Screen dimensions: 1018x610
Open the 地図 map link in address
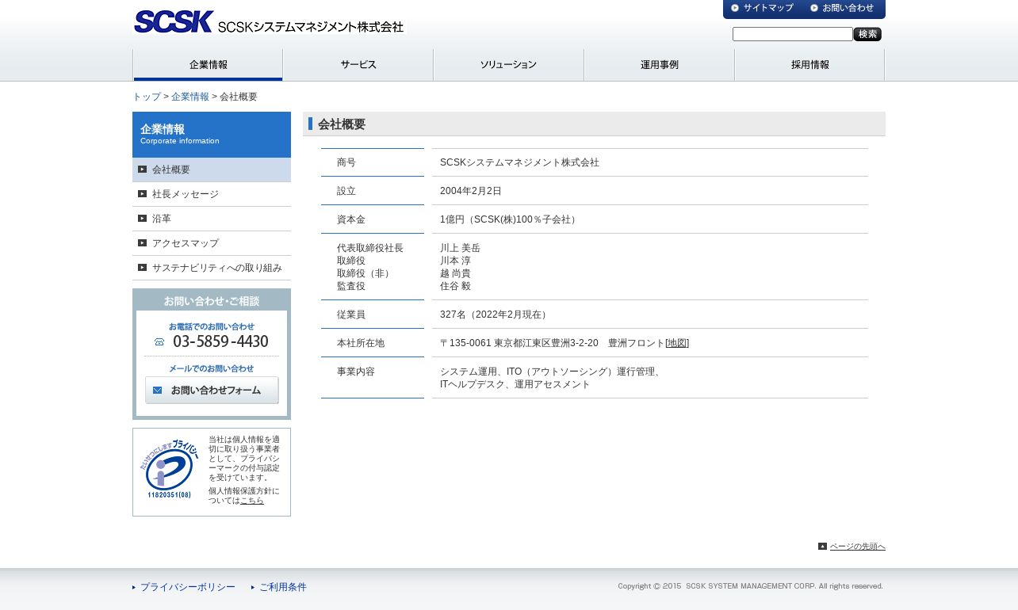click(x=677, y=343)
